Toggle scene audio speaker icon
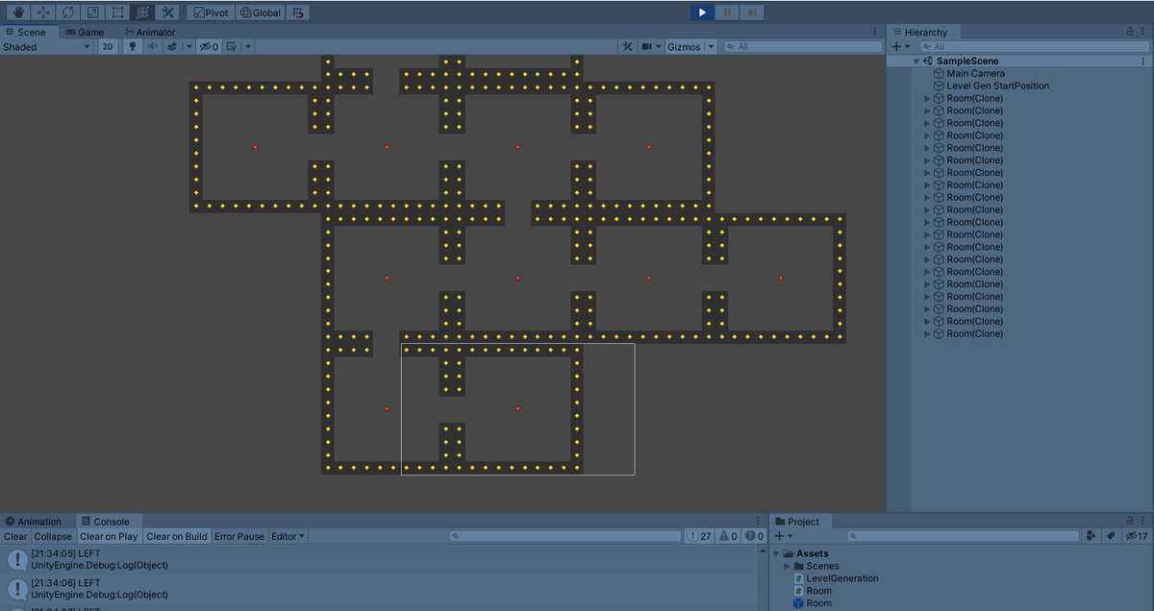 point(152,46)
